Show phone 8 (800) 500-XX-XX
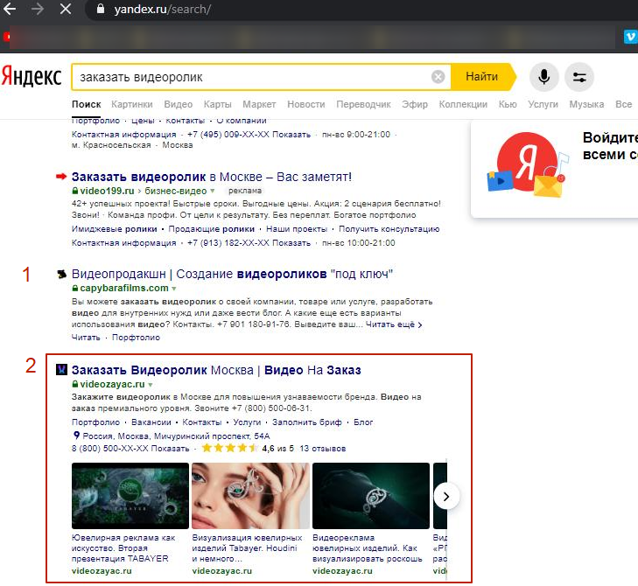This screenshot has width=638, height=586. (x=130, y=449)
